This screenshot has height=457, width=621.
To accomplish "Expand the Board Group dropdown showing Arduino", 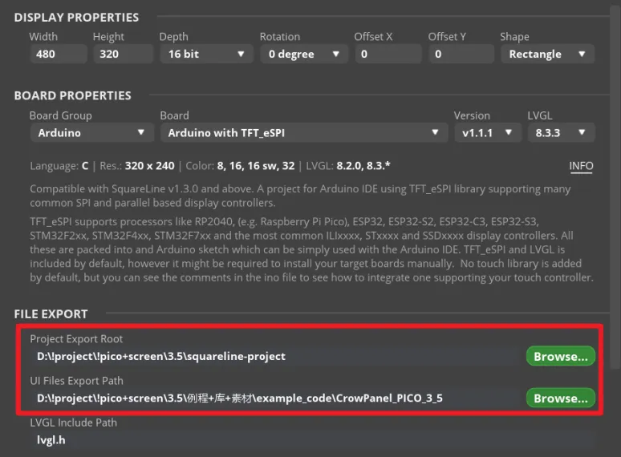I will tap(91, 133).
